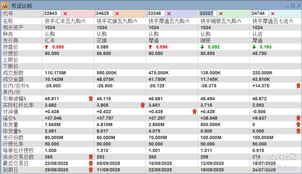Click green down arrow beside 0.193 price

point(254,47)
